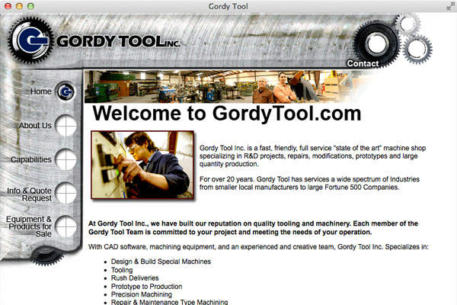Click the crosshair circle beside Capabilities
The image size is (457, 305).
66,159
